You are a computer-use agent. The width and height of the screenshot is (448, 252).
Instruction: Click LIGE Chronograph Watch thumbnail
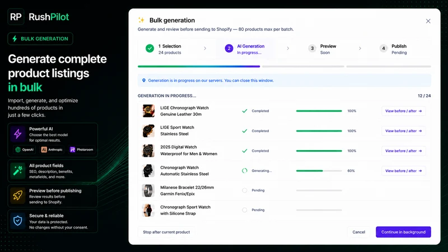tap(148, 111)
